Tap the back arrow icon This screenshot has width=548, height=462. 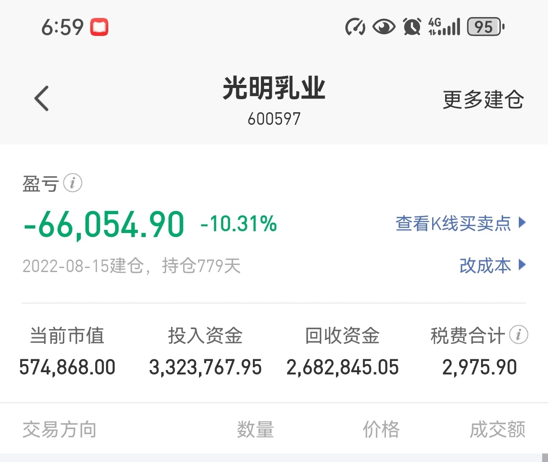pos(41,98)
